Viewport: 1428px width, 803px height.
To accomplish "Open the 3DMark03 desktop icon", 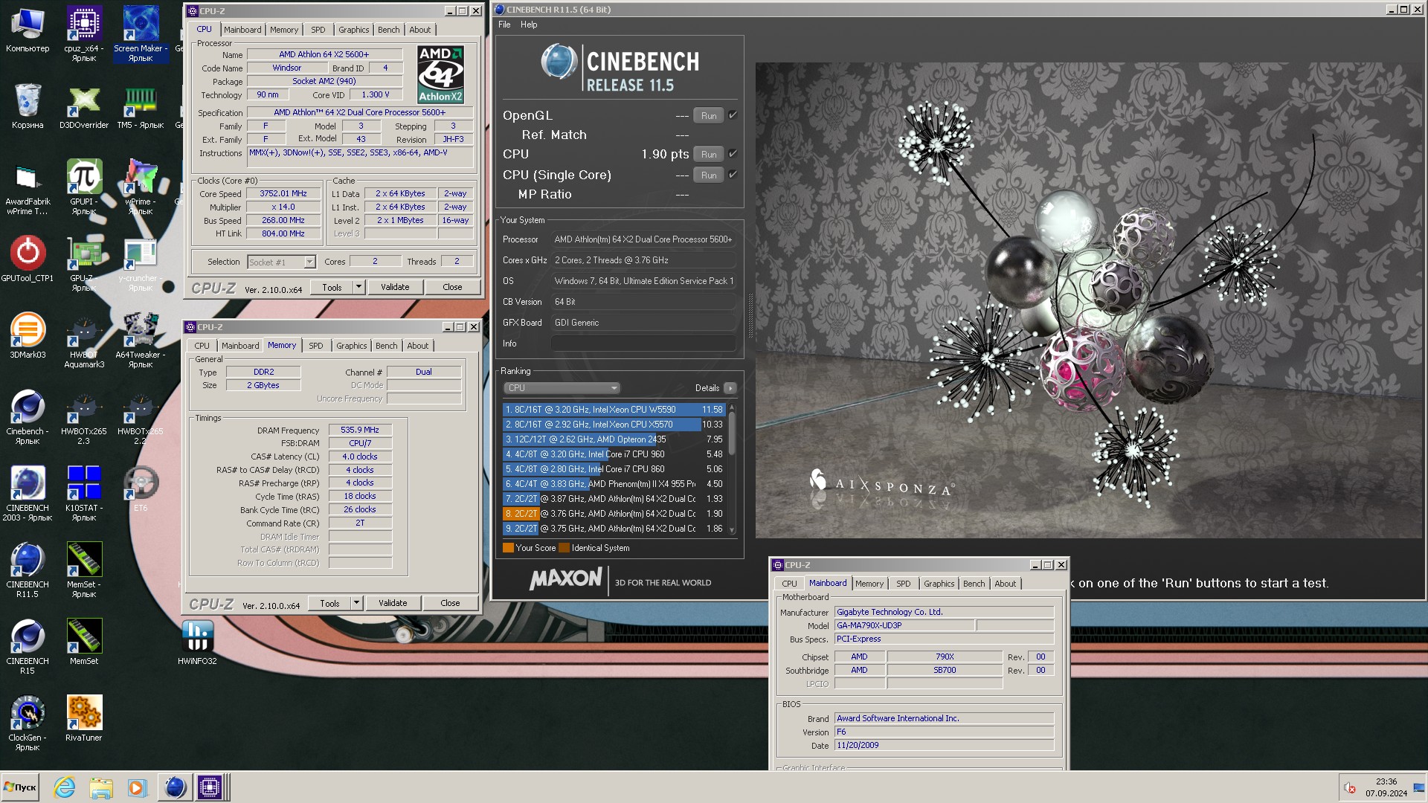I will pyautogui.click(x=28, y=336).
